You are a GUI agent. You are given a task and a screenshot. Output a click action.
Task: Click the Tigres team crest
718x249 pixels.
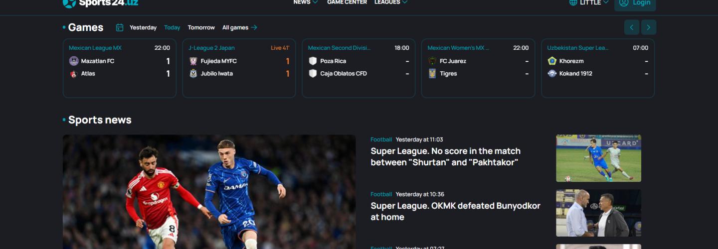[432, 73]
